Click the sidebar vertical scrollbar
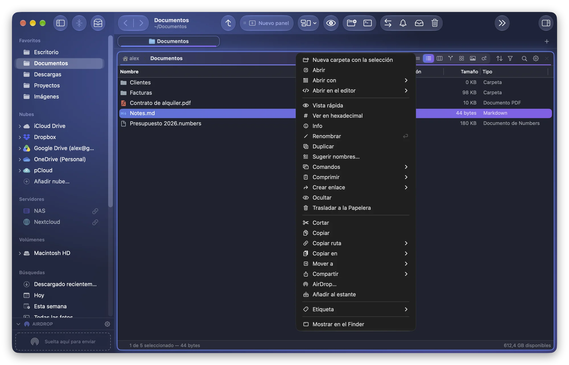 click(x=110, y=121)
